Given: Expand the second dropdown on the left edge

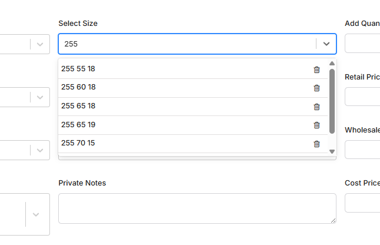Looking at the screenshot, I should click(25, 97).
